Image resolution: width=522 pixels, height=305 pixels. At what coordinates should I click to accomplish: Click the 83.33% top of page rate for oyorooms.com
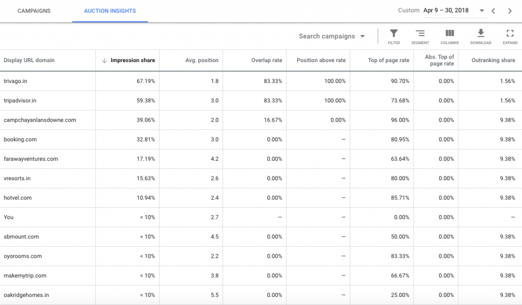[400, 256]
